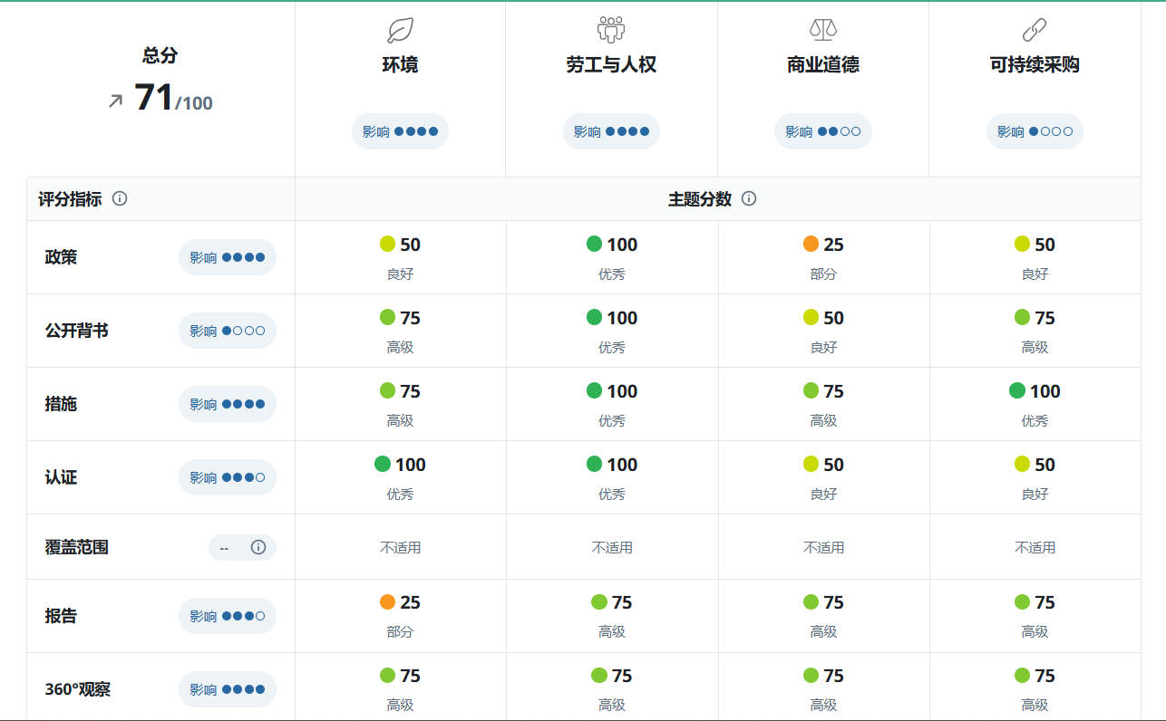
Task: Click the 影响 badge under the 环境 header
Action: pyautogui.click(x=400, y=130)
